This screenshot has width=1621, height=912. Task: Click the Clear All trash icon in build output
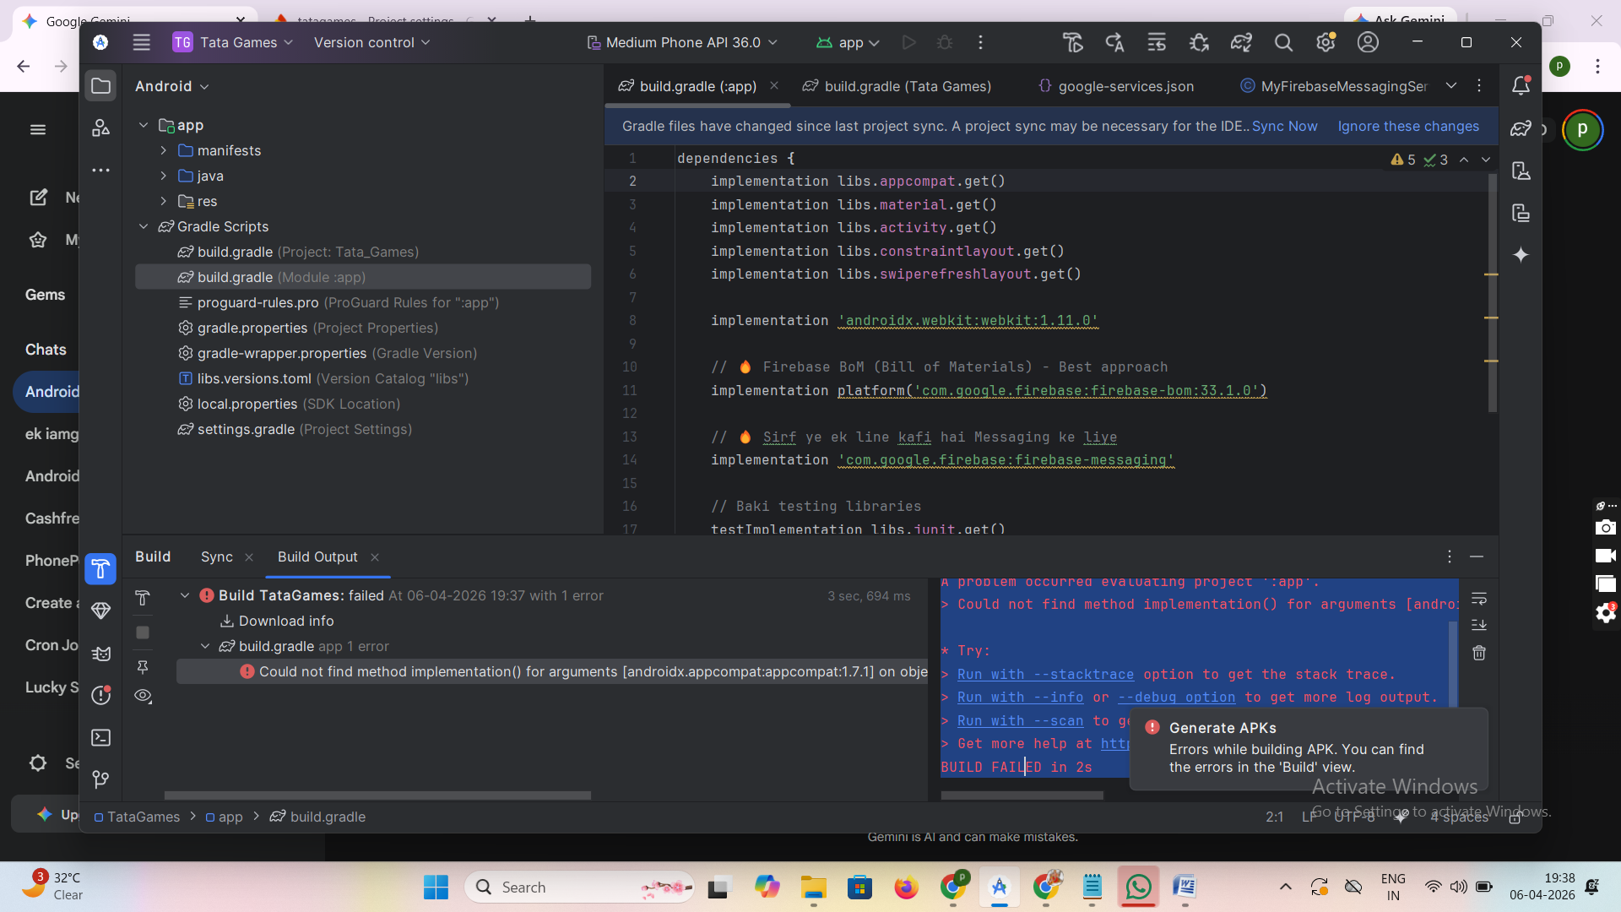tap(1479, 653)
